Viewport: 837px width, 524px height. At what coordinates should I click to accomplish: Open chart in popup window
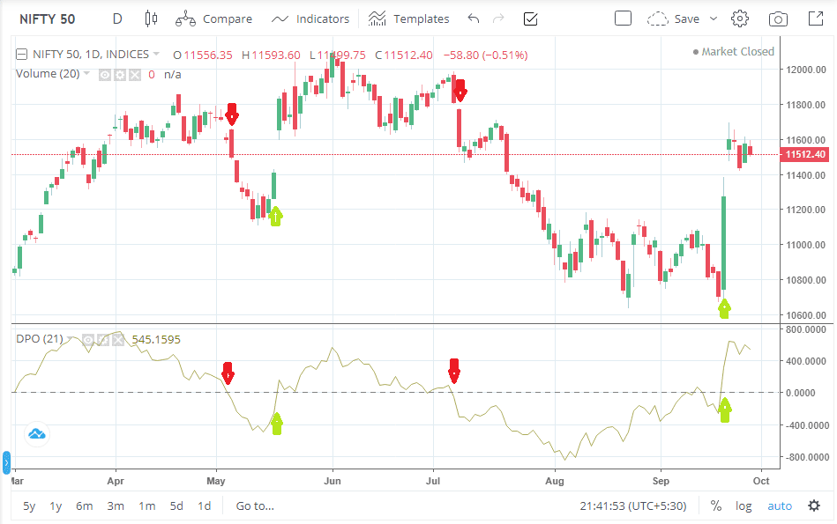pos(816,19)
